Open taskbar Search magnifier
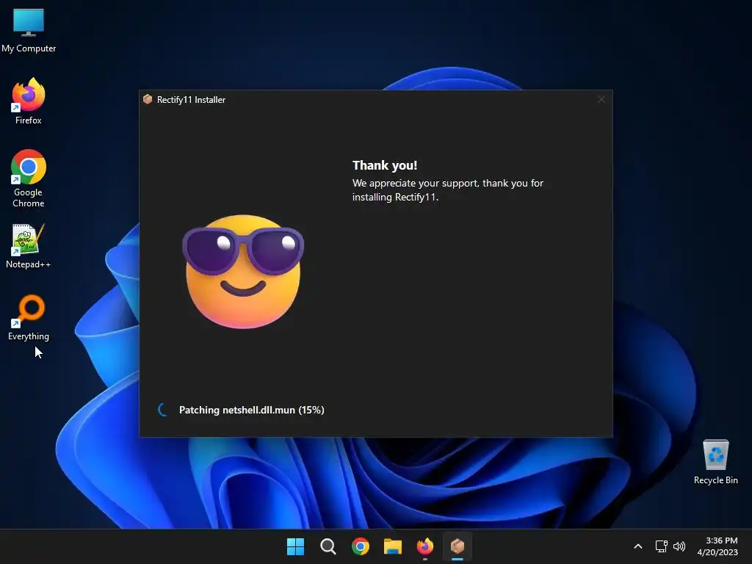This screenshot has width=752, height=564. coord(328,546)
